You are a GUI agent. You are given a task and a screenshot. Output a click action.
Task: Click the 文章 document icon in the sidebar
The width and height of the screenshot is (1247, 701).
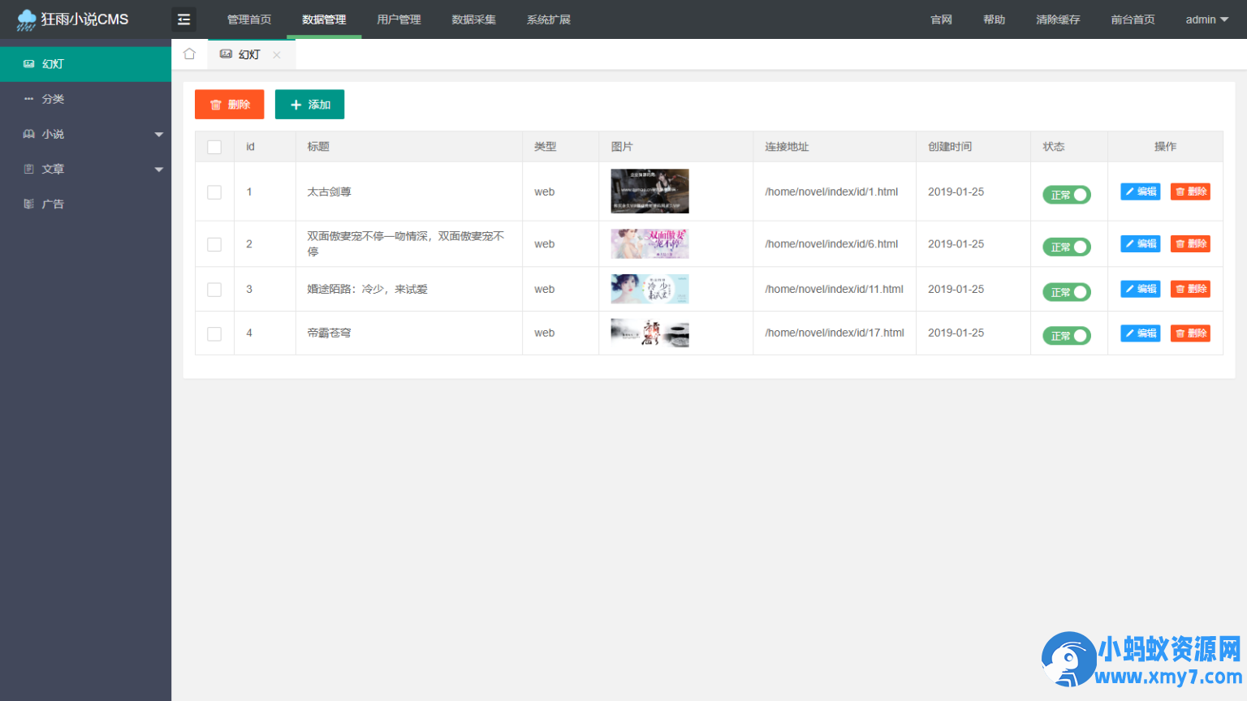29,169
